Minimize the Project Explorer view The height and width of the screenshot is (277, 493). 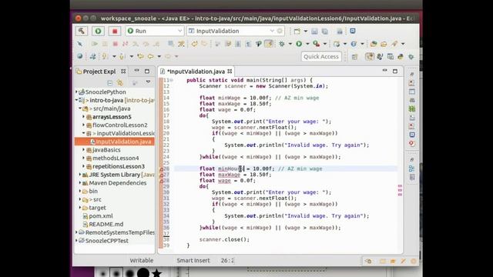137,71
